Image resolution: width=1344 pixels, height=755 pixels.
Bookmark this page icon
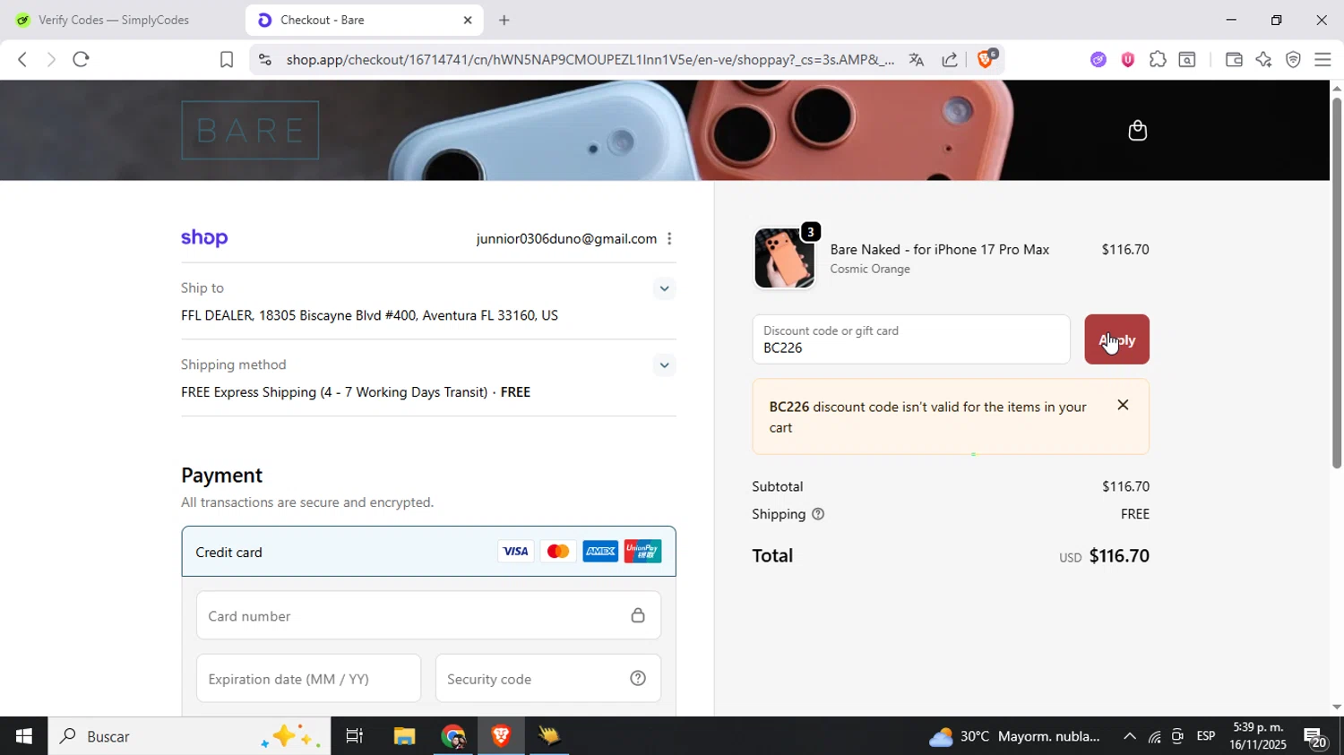point(227,60)
